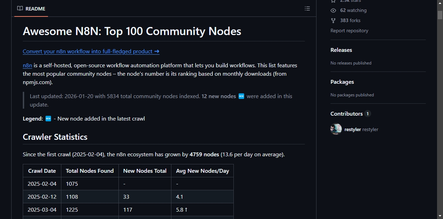Open the Contributors heading link

pyautogui.click(x=347, y=114)
